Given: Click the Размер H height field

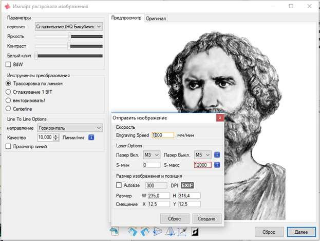Looking at the screenshot, I should tap(190, 196).
